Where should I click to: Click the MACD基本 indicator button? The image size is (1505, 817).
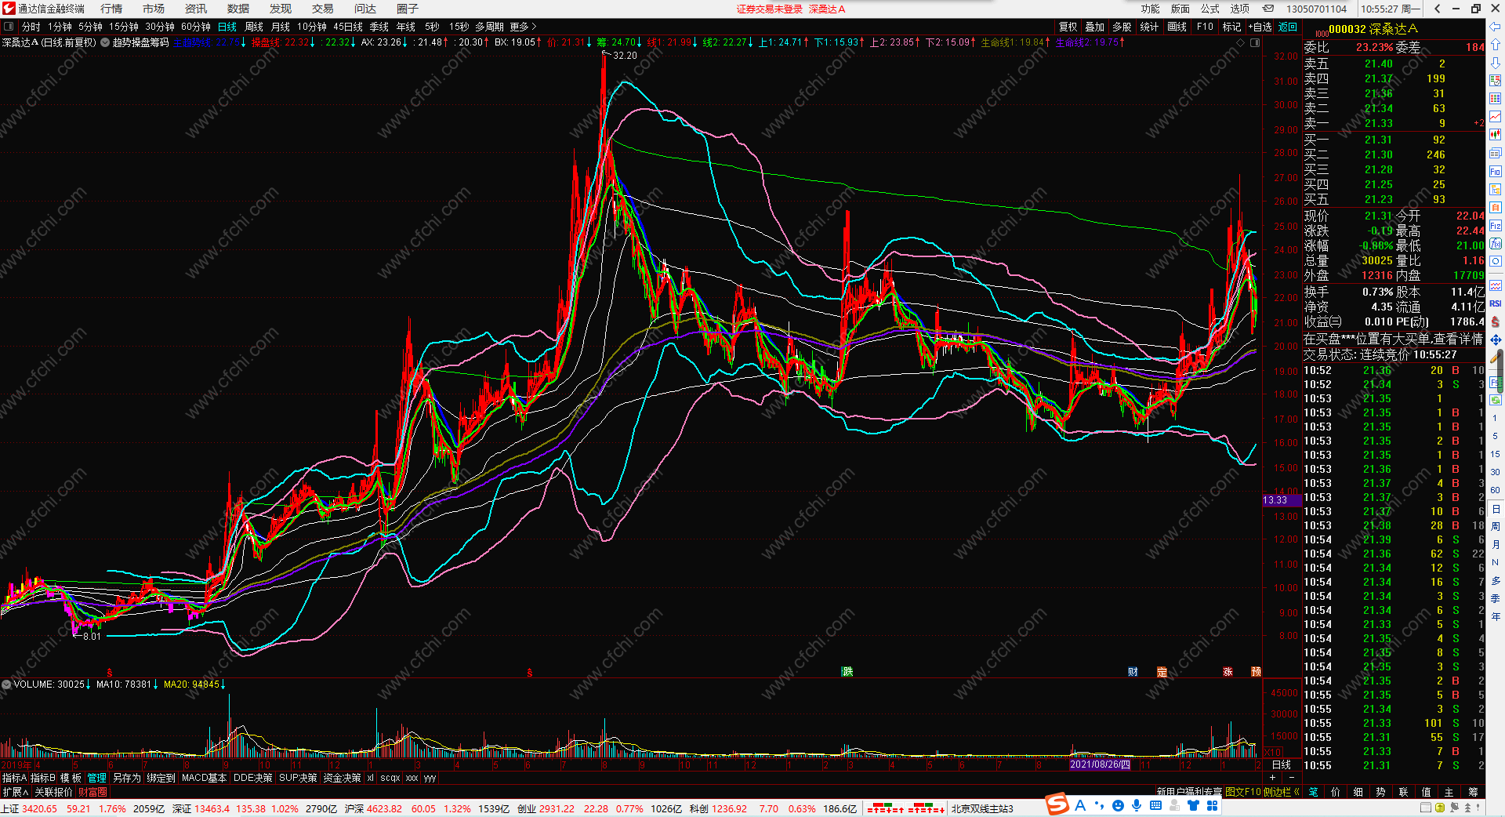click(x=204, y=778)
